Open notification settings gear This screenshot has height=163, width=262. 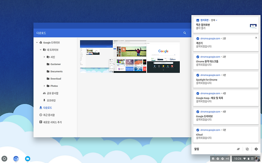tap(256, 149)
